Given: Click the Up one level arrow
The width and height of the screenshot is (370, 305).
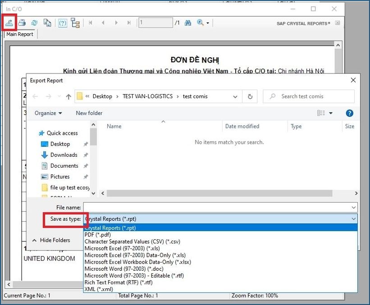Looking at the screenshot, I should click(69, 96).
